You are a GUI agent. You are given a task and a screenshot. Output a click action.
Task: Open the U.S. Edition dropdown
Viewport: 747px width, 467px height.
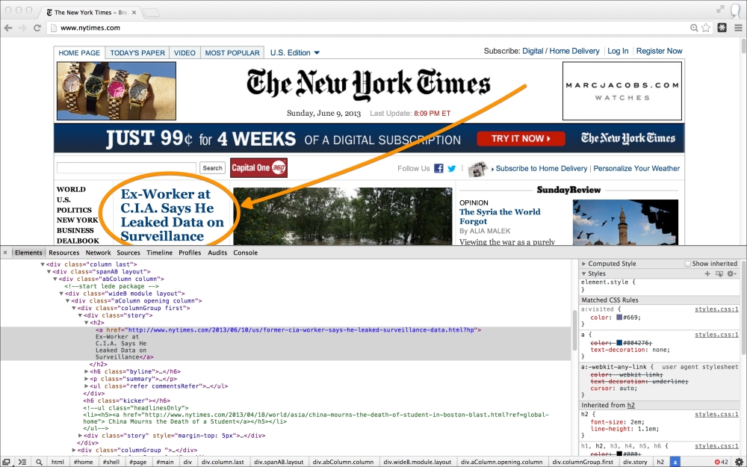point(295,53)
